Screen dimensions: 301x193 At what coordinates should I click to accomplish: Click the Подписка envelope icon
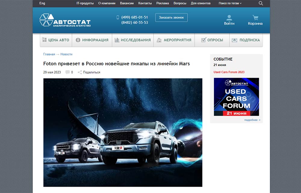(234, 40)
